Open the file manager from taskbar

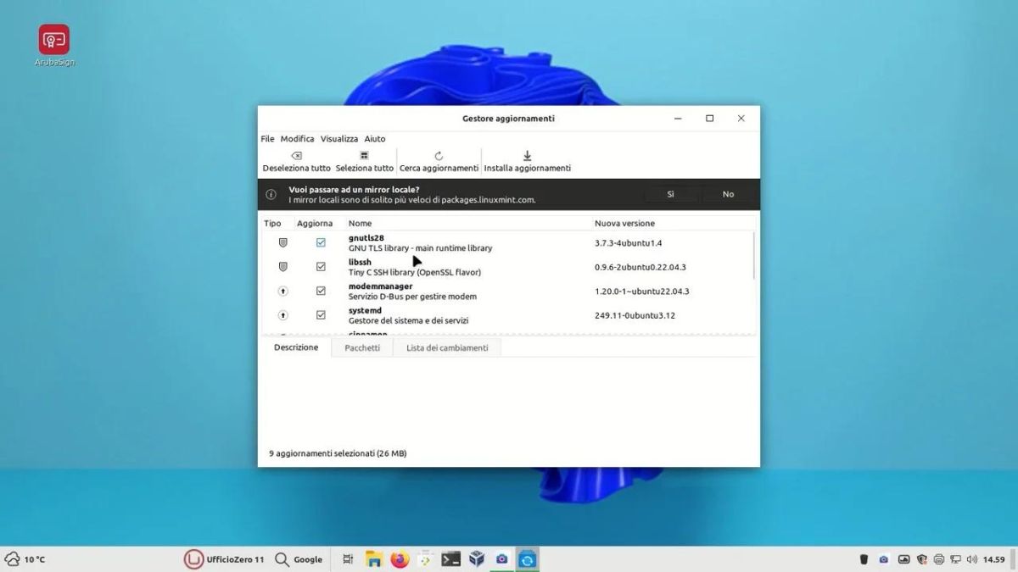point(373,559)
